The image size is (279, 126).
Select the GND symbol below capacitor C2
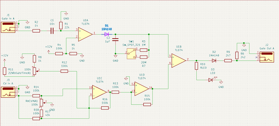115,56
